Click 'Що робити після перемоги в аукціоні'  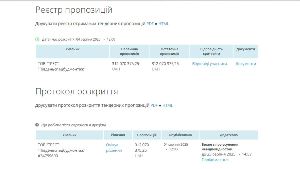[x=73, y=125]
